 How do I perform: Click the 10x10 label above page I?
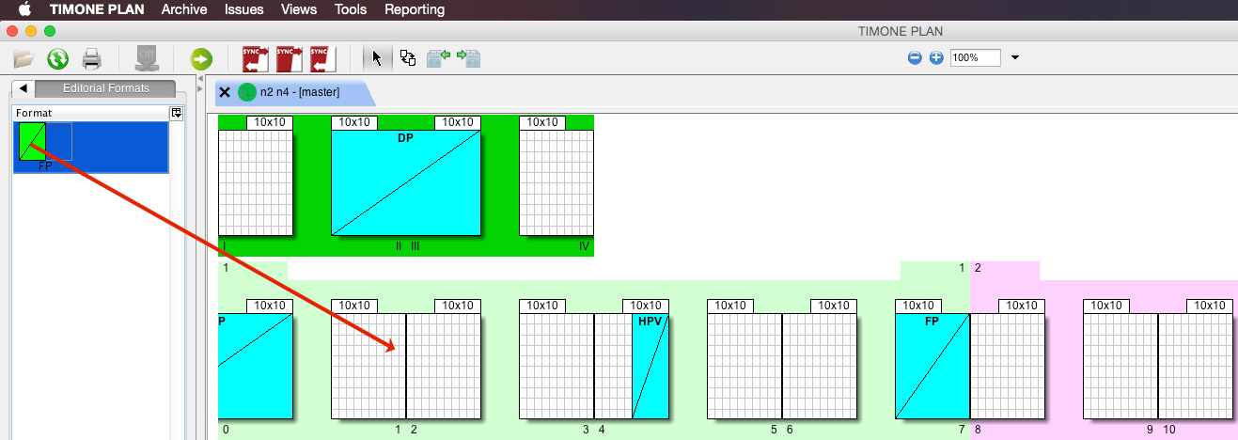(270, 122)
